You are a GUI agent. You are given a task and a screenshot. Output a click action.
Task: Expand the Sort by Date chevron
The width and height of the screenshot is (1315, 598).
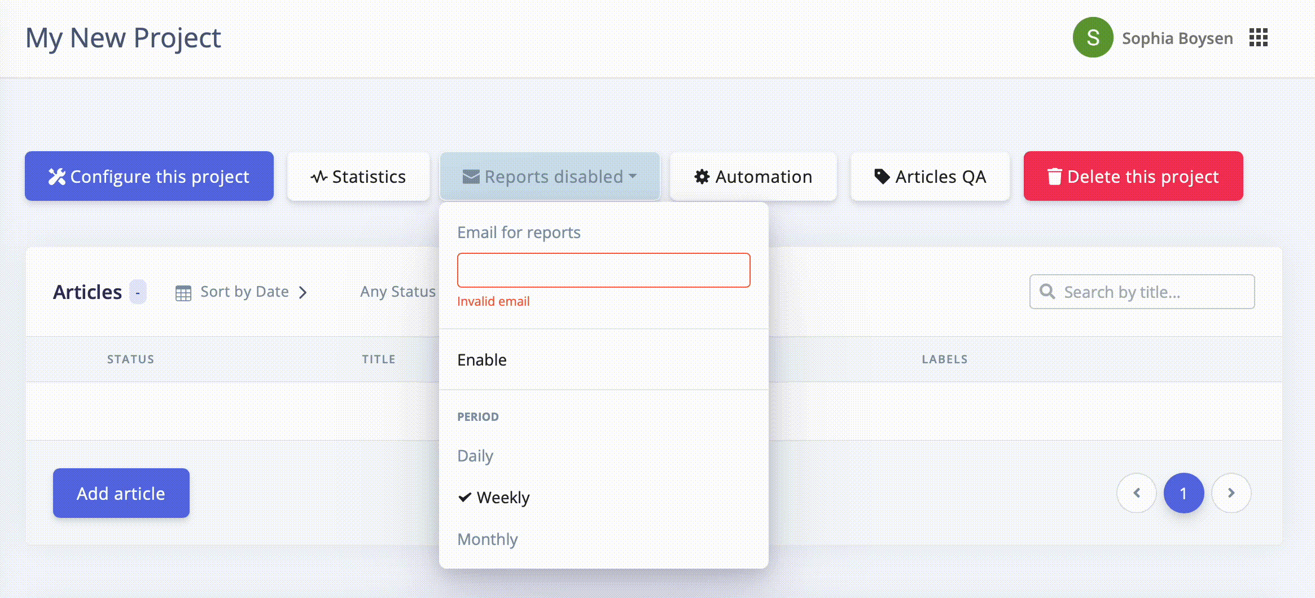click(x=303, y=292)
